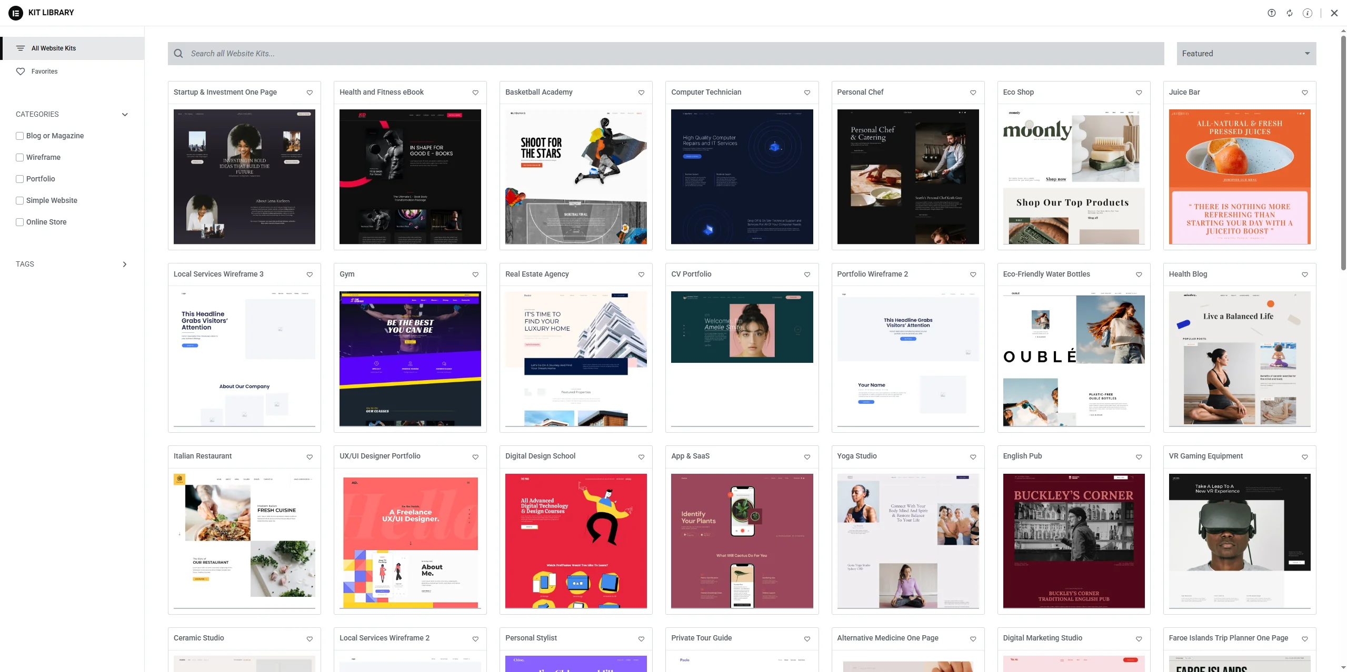Enable the Wireframe category filter
The height and width of the screenshot is (672, 1347).
coord(20,157)
